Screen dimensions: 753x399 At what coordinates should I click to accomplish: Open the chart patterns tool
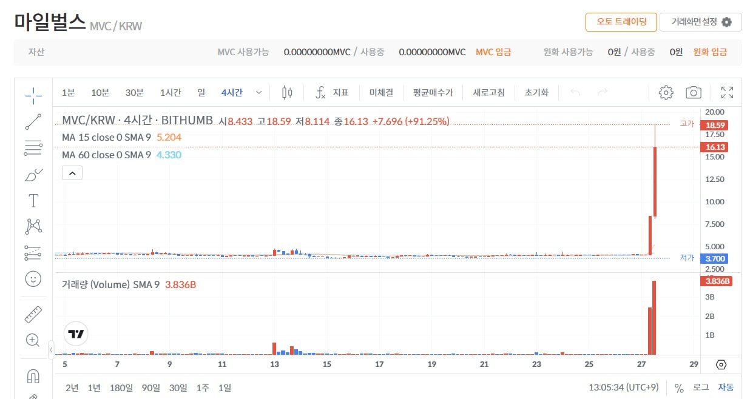coord(33,227)
